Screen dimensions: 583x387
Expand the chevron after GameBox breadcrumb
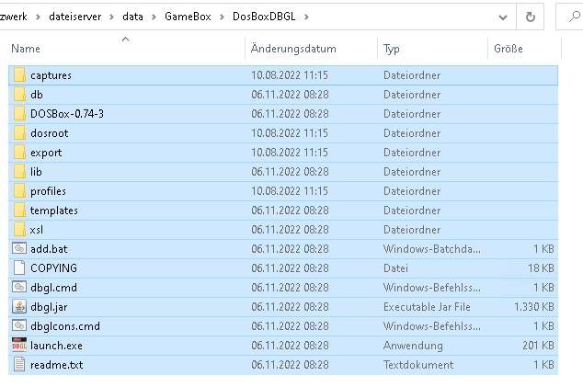222,17
